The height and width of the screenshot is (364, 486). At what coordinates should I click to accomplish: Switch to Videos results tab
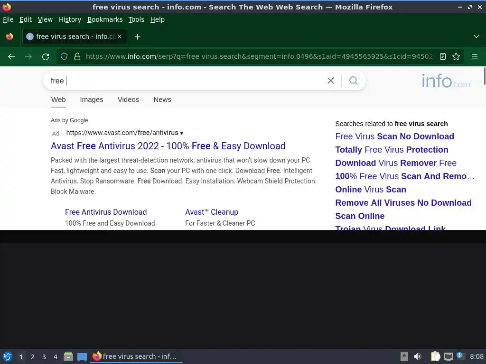tap(128, 100)
